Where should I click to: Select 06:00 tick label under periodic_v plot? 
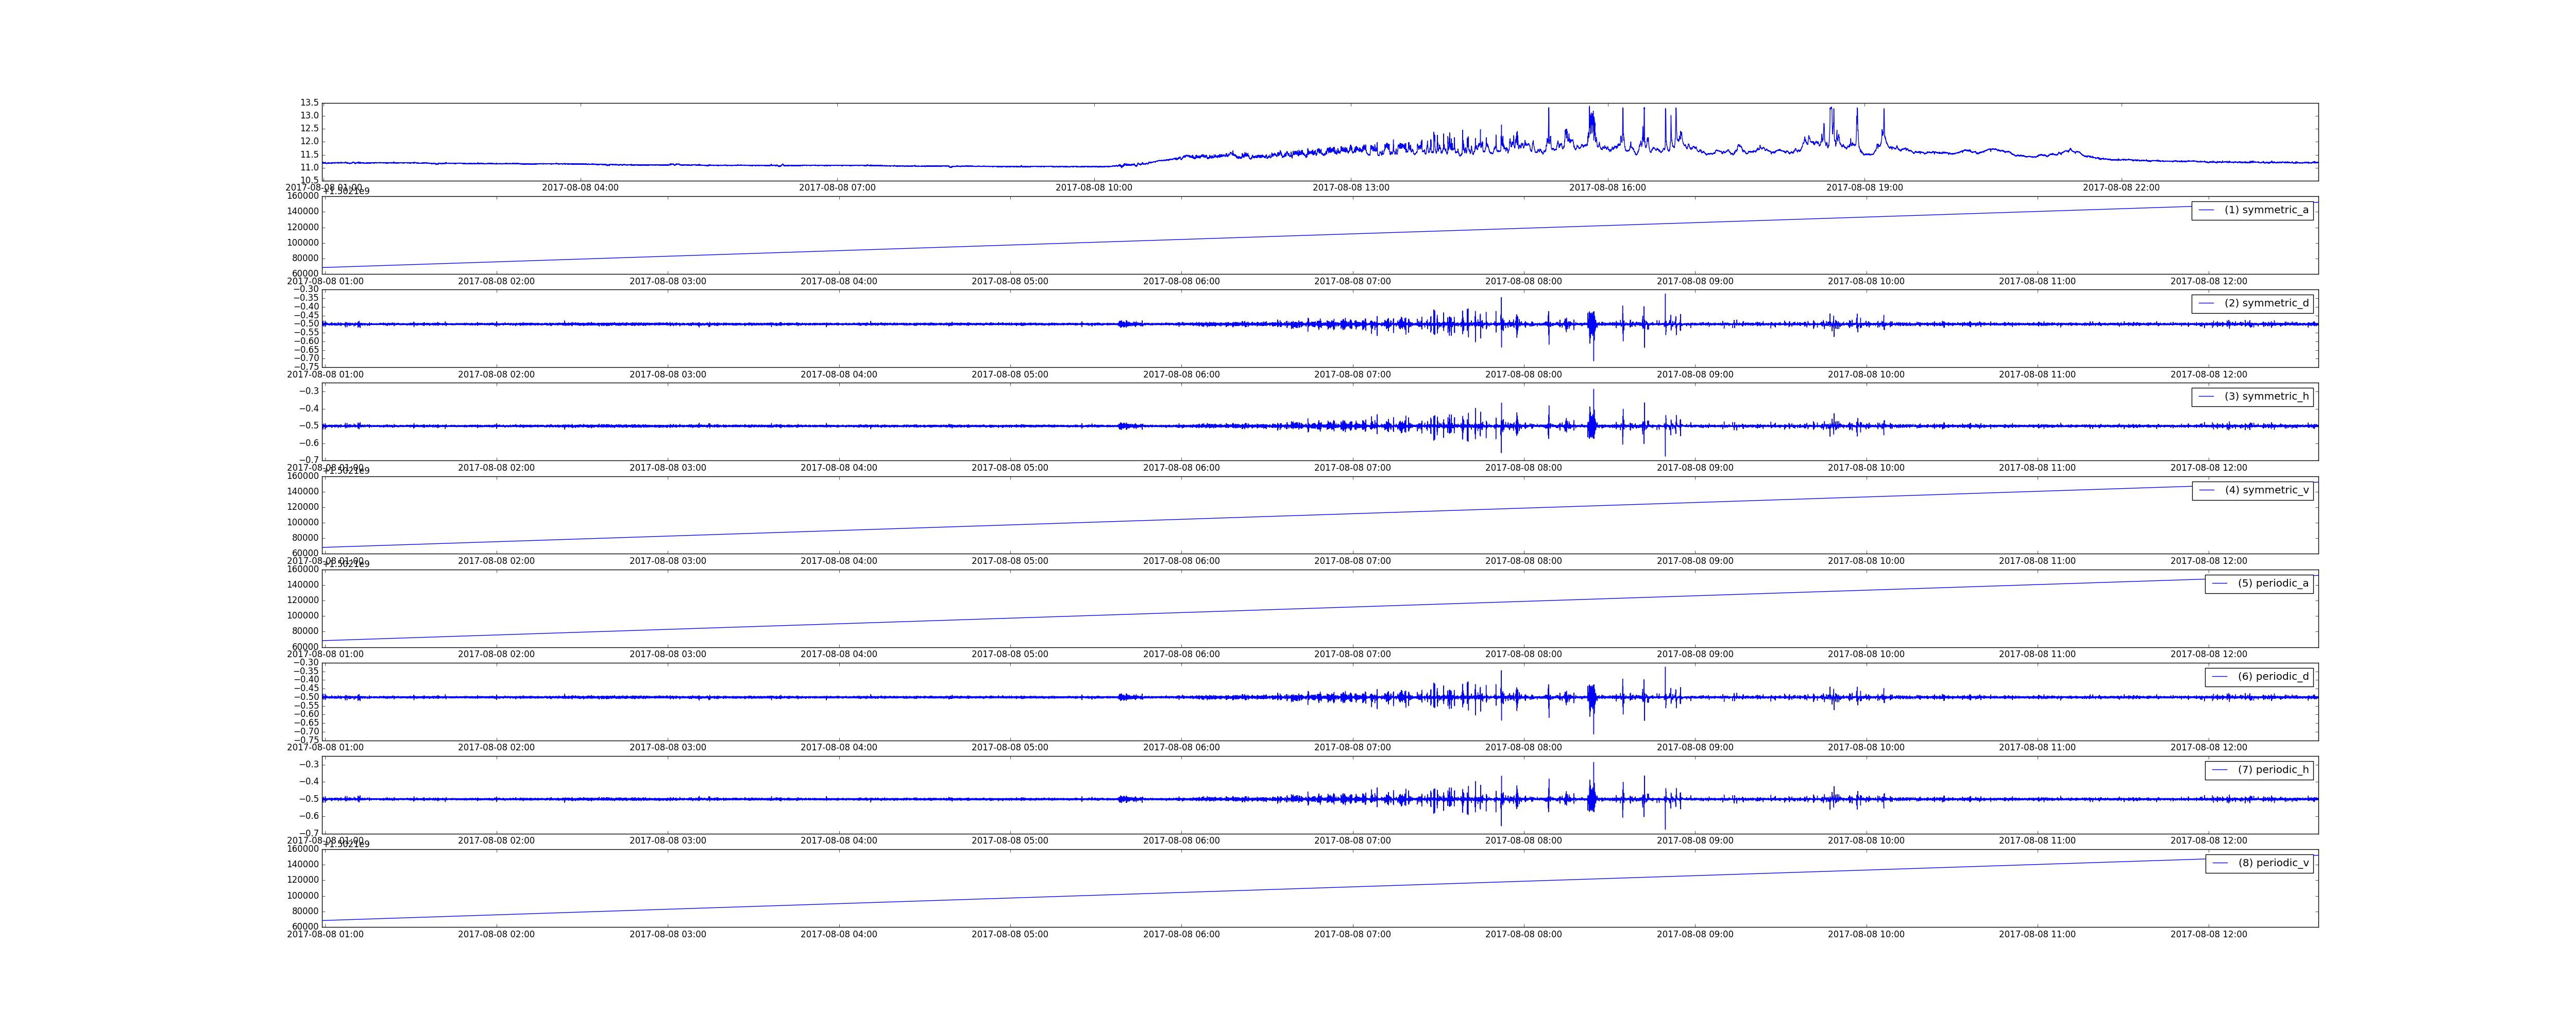click(1181, 934)
